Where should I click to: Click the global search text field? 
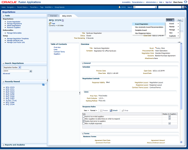click(x=169, y=7)
